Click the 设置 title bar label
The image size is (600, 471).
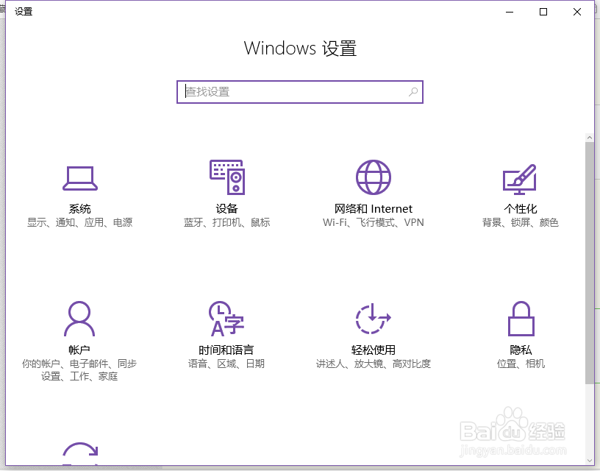point(23,11)
